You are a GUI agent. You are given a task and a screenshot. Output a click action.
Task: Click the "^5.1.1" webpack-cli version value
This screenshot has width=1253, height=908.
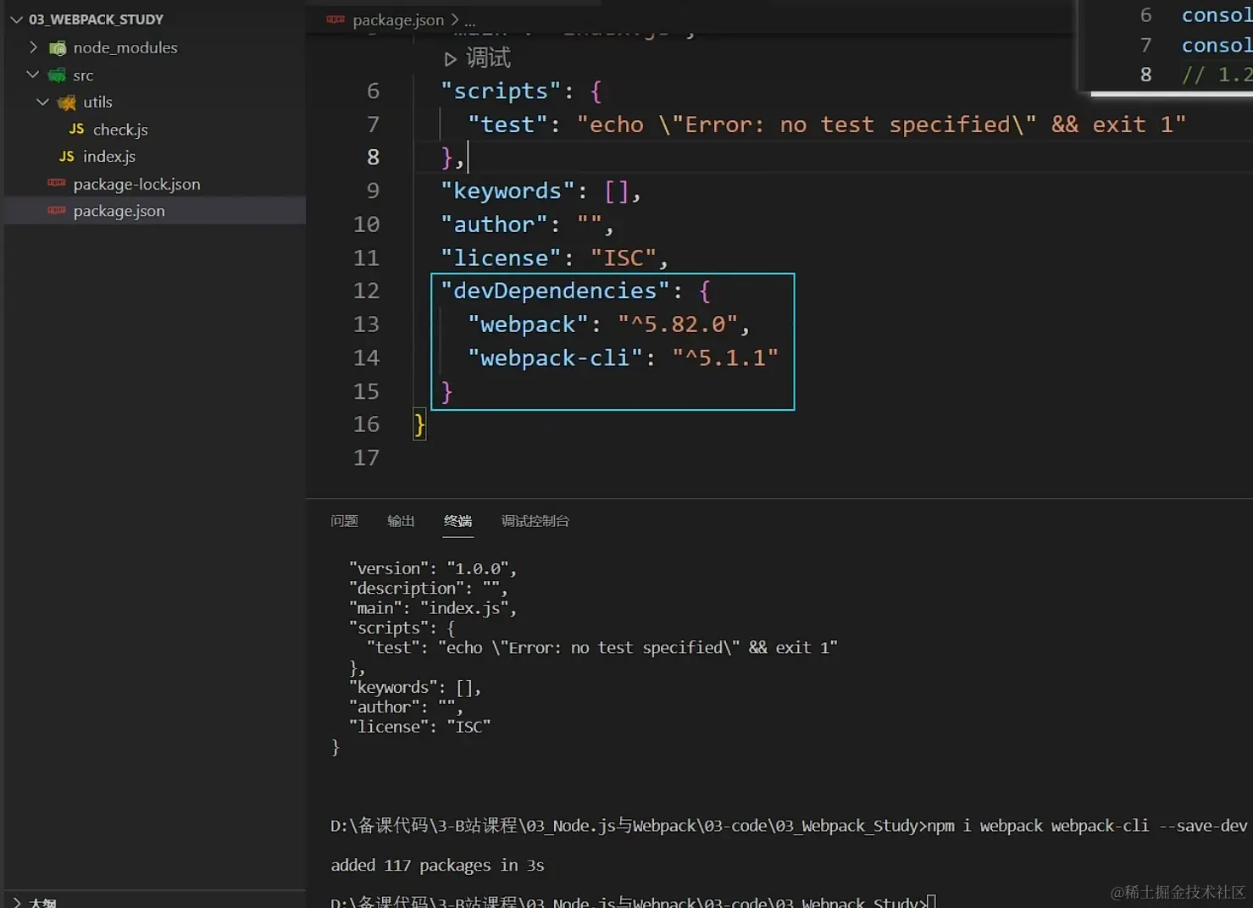coord(725,357)
